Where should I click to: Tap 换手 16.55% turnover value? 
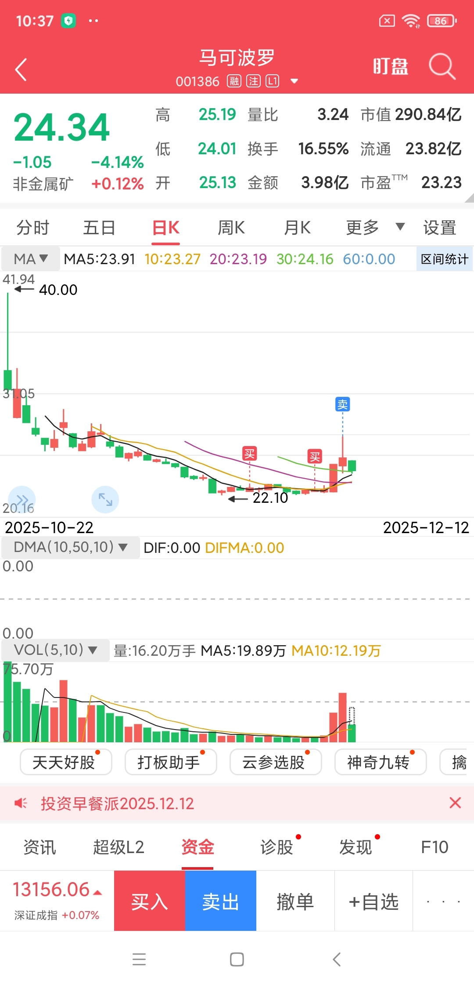coord(298,149)
